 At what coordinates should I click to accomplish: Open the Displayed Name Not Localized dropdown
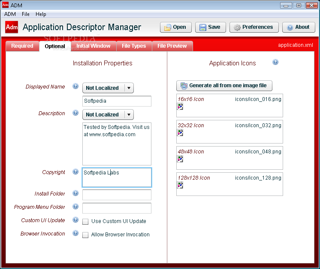pos(108,88)
